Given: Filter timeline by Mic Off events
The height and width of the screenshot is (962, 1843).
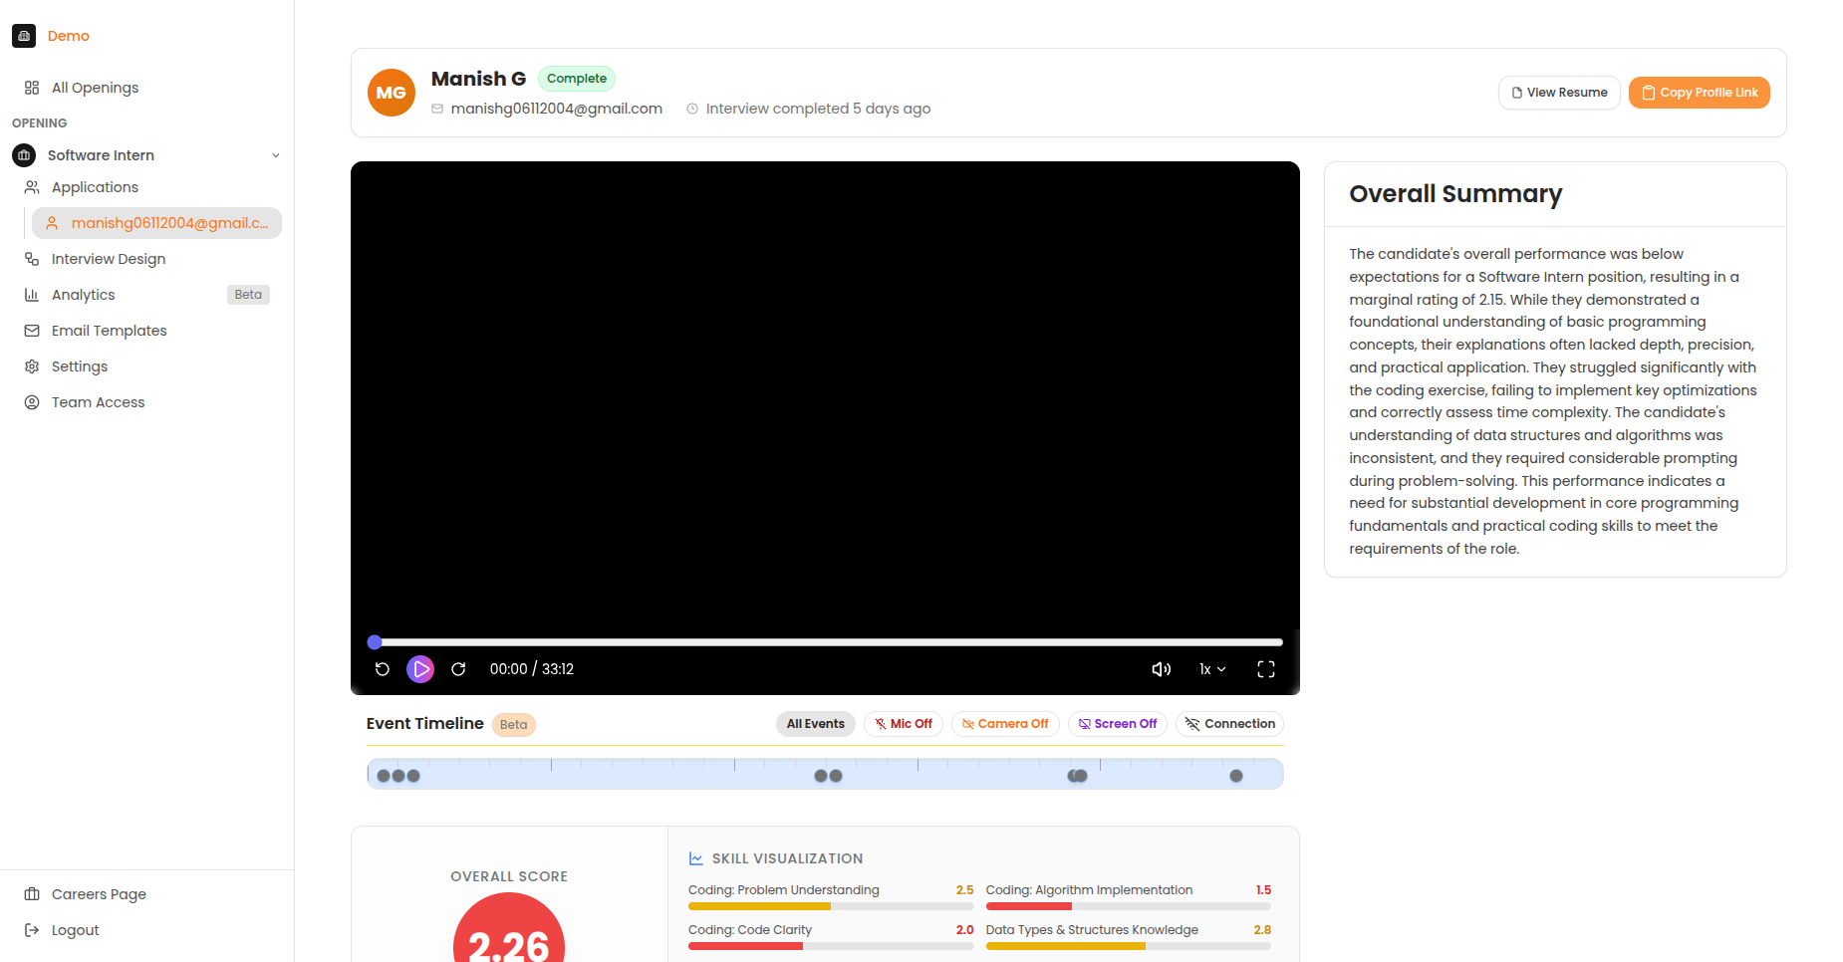Looking at the screenshot, I should (904, 724).
